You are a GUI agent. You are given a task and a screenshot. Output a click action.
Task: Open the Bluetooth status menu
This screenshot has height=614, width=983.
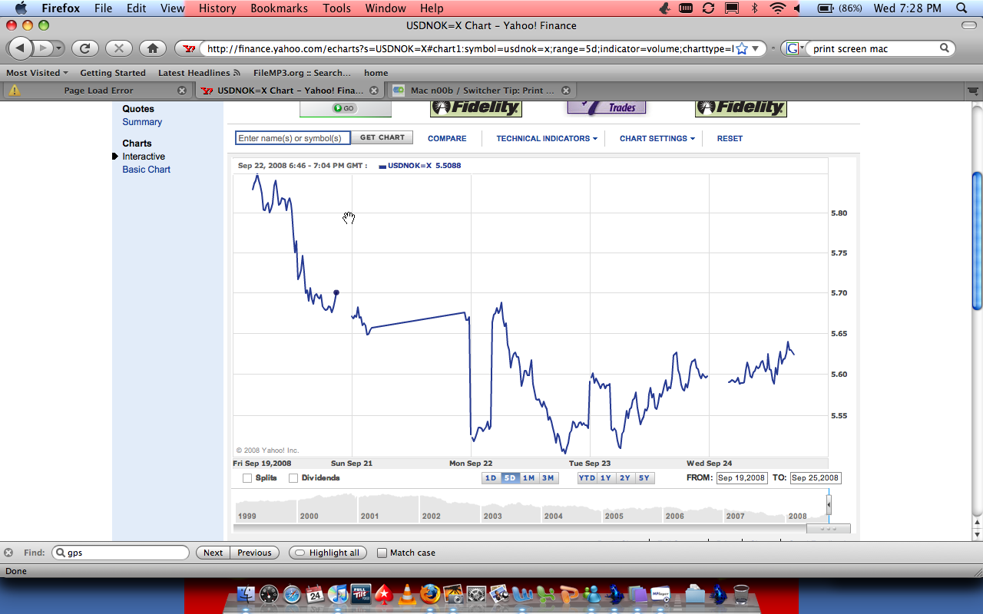click(x=754, y=8)
